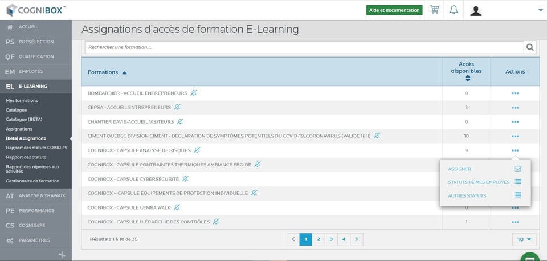Open Gestionnaire de formation link
Viewport: 547px width, 261px height.
[x=32, y=181]
